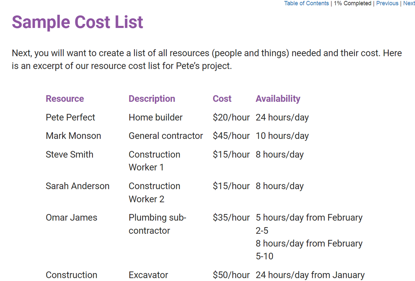Click the Steve Smith resource entry
The width and height of the screenshot is (415, 281).
coord(70,154)
